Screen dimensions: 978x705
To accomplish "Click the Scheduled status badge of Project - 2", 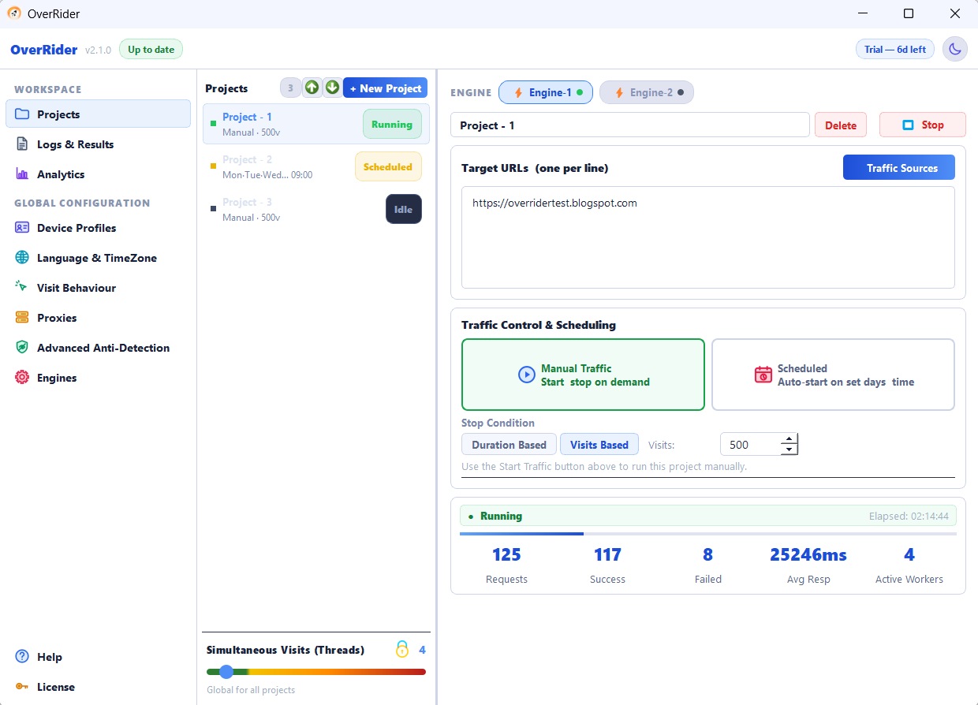I will (x=388, y=166).
